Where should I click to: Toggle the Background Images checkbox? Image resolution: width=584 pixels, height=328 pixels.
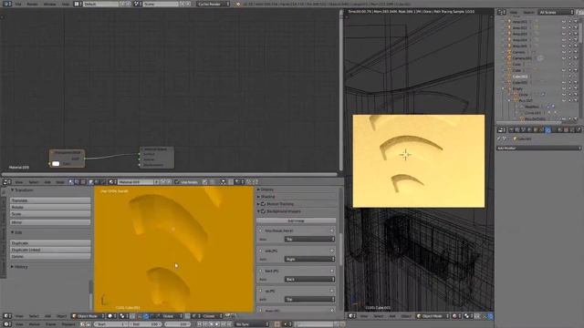click(264, 211)
